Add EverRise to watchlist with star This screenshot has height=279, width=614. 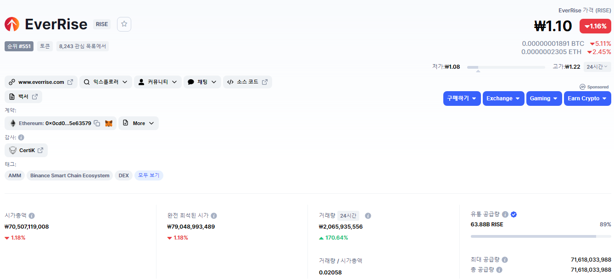[x=124, y=24]
